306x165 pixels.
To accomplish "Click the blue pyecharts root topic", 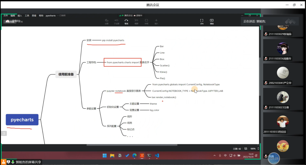I will [x=22, y=120].
